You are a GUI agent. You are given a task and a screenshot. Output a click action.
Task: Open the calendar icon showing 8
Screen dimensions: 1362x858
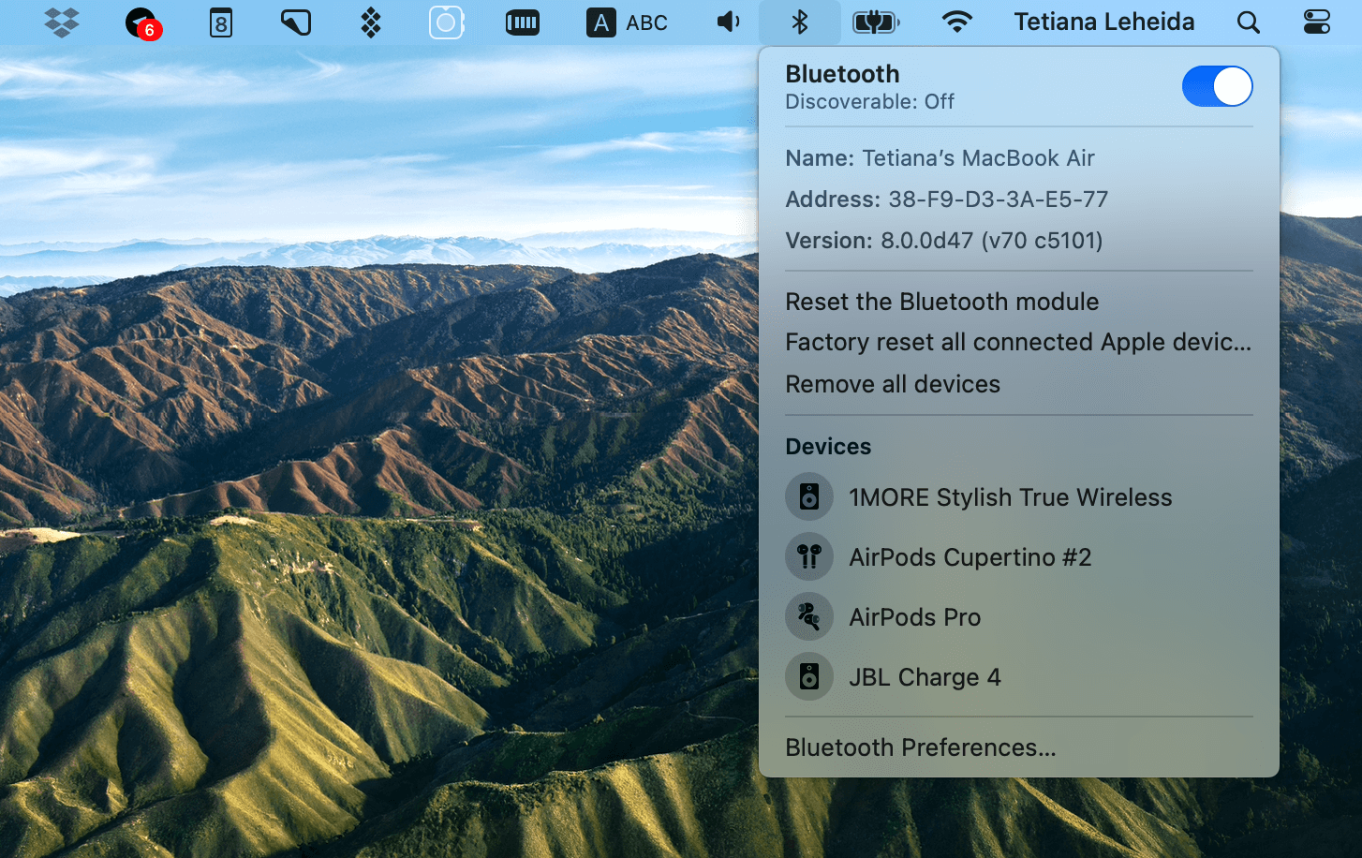point(221,22)
